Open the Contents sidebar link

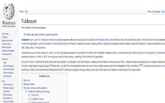click(5, 37)
